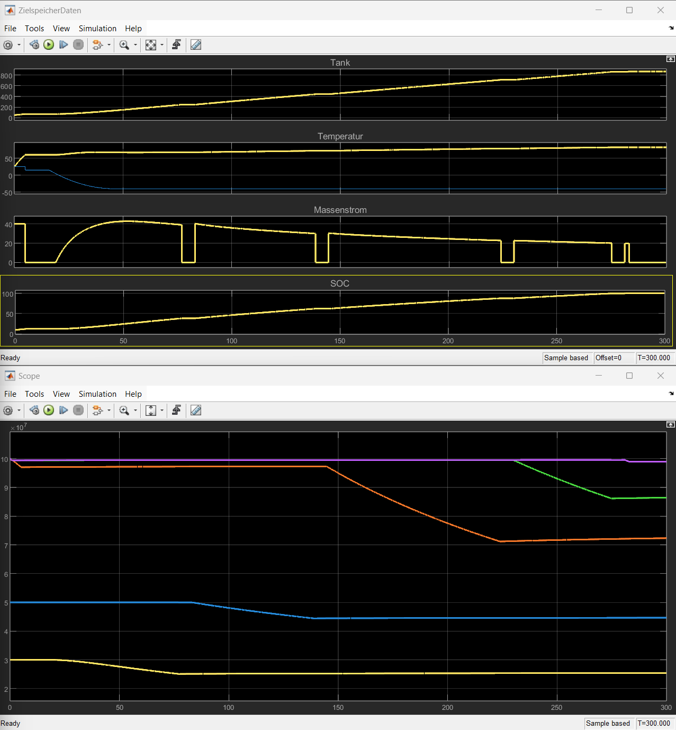This screenshot has width=676, height=730.
Task: Open Configuration Properties gear in ZielspeicherDaten window
Action: coord(8,45)
